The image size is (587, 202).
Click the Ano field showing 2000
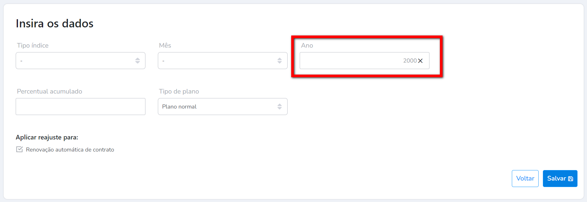click(x=353, y=61)
